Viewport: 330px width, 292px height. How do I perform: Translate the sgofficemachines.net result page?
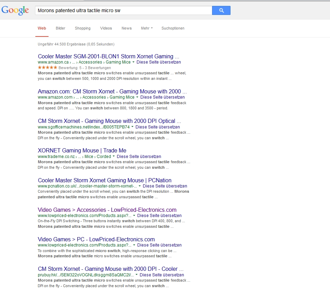158,127
